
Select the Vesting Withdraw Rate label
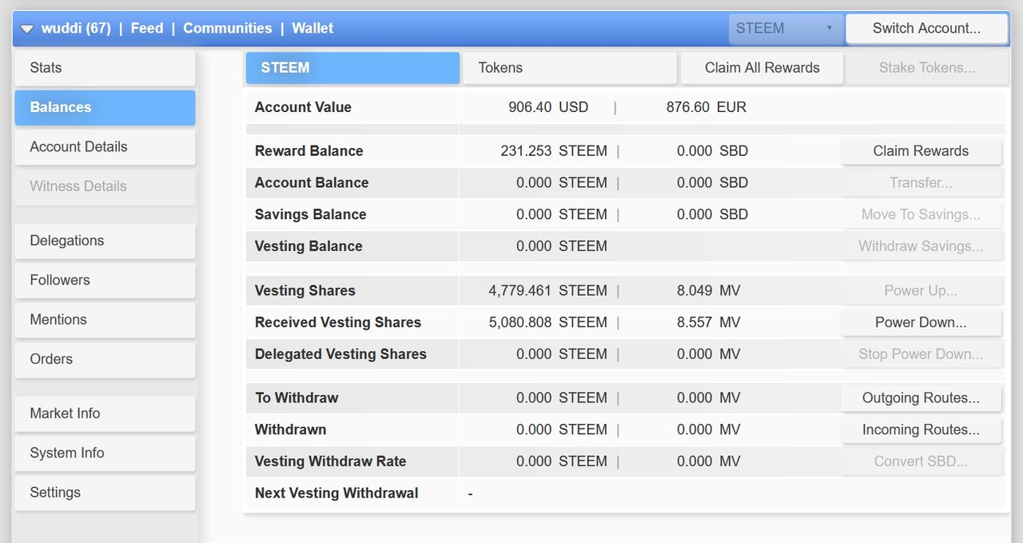click(330, 461)
